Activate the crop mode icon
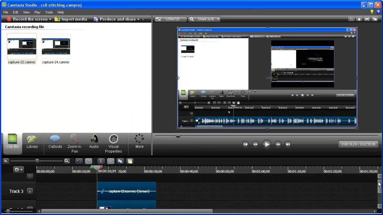The image size is (383, 215). (351, 19)
